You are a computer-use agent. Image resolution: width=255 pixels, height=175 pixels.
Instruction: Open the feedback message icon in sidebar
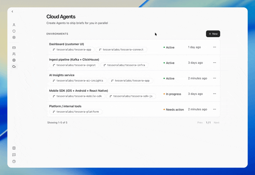14,155
